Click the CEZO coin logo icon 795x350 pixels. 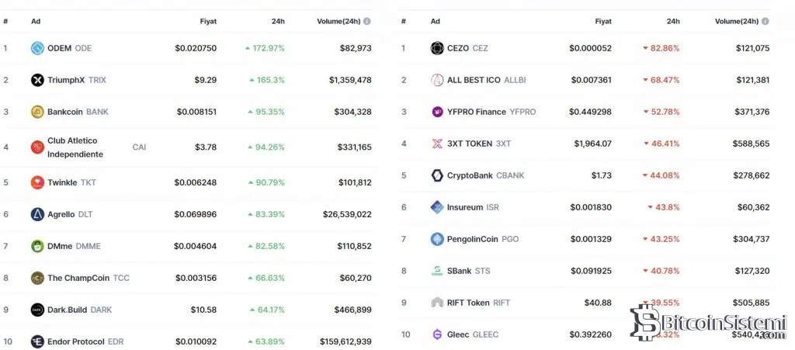pos(436,48)
